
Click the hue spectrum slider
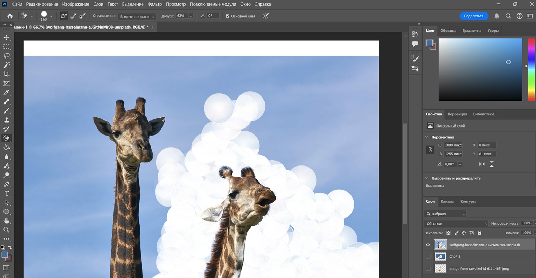pyautogui.click(x=531, y=69)
